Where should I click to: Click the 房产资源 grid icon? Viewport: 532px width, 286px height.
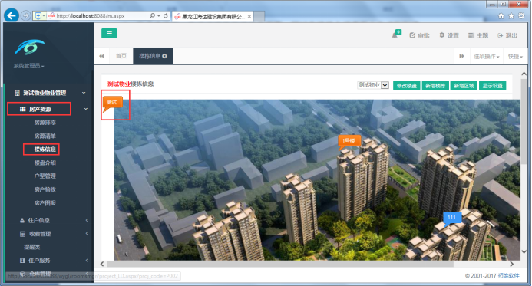point(22,109)
